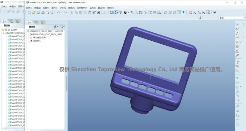Open the reorient view tool

[x=145, y=13]
